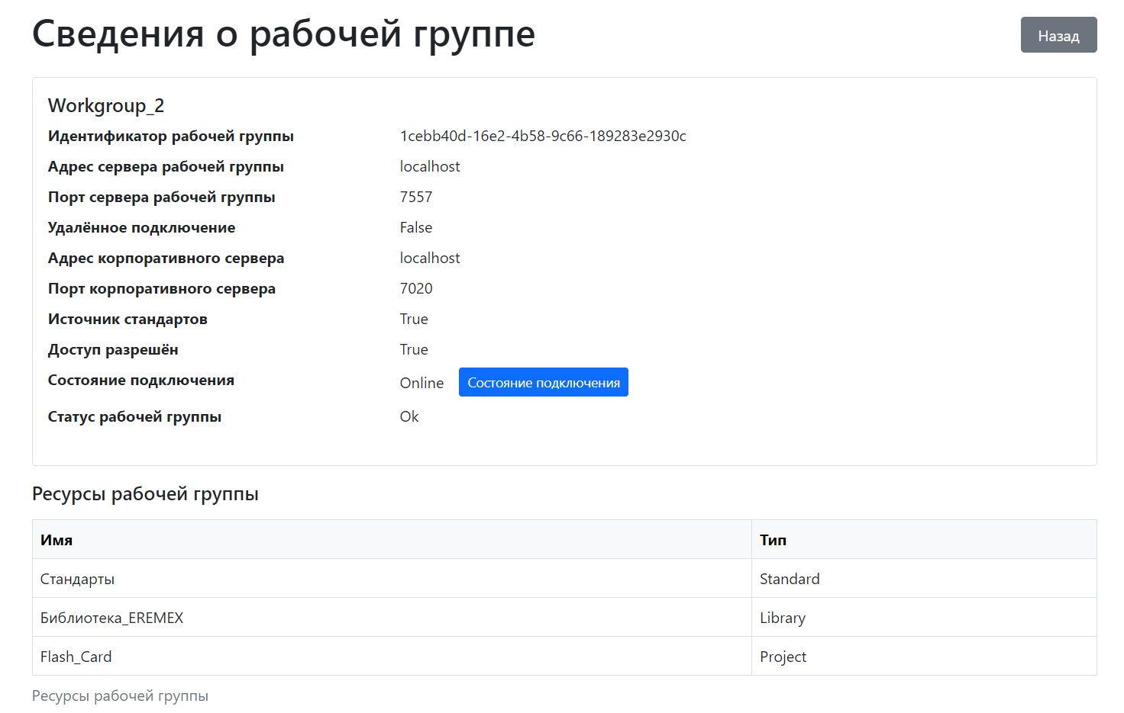Click the Источник стандартов True value
1124x713 pixels.
click(x=413, y=319)
